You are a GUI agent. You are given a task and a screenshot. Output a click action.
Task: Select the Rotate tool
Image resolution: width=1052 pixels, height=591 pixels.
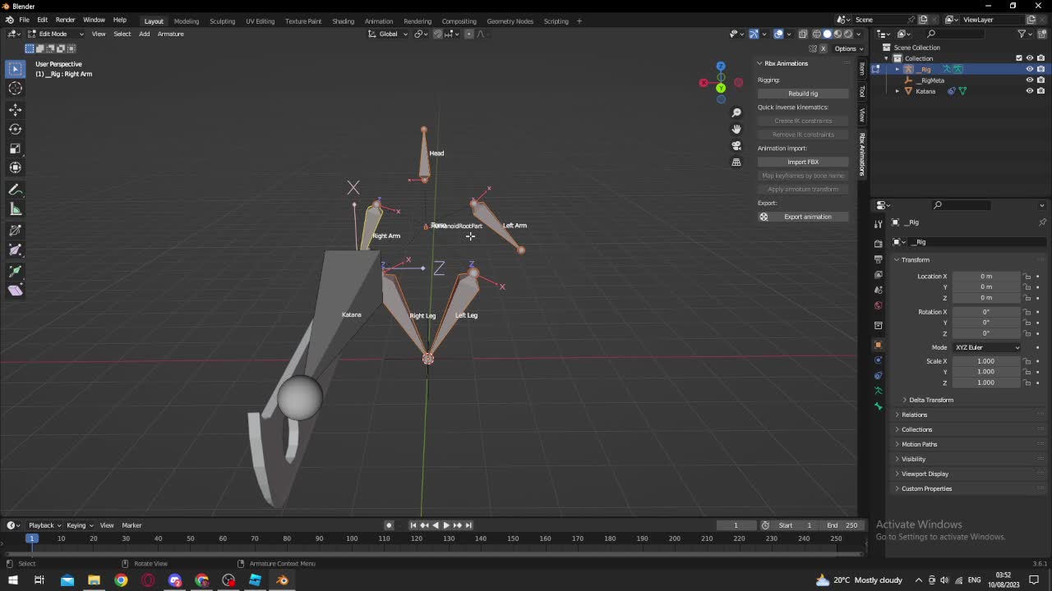tap(15, 129)
